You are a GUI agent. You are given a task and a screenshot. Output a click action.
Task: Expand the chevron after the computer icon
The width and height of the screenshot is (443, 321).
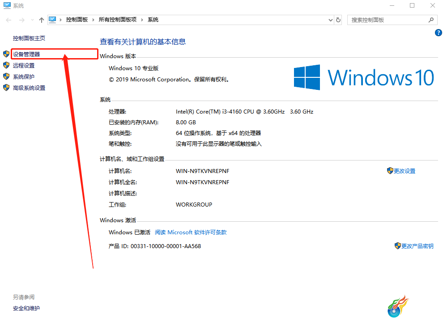(x=60, y=20)
